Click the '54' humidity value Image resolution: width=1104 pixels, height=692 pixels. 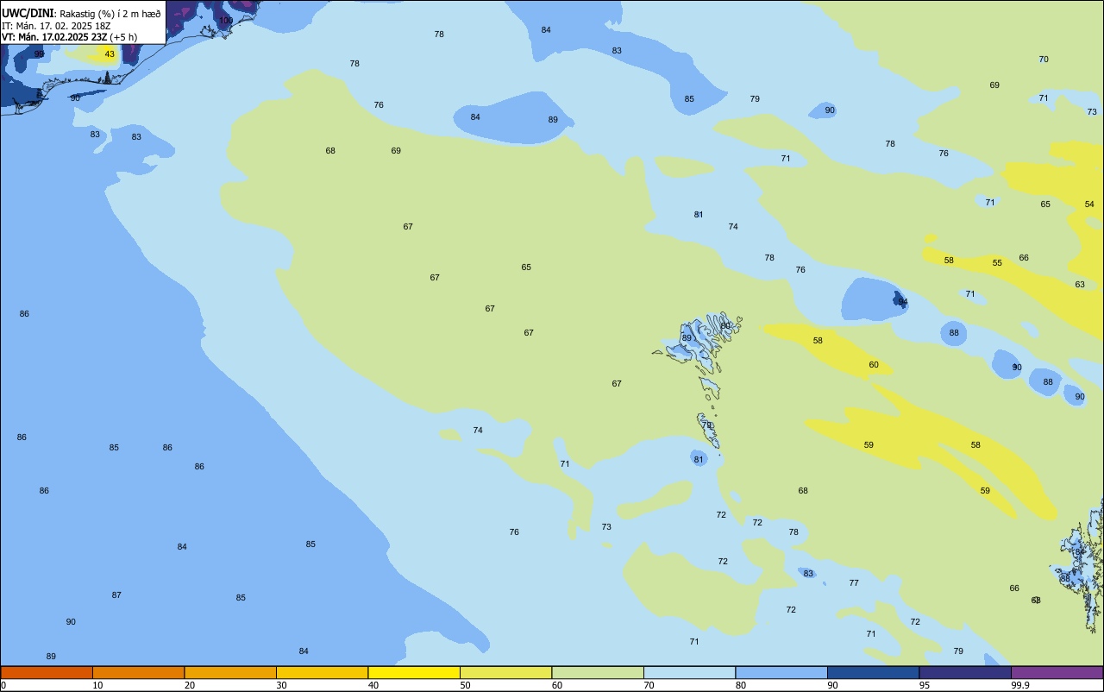[1089, 204]
